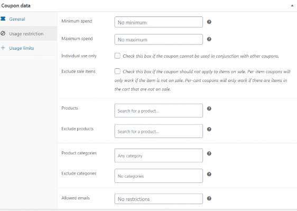The height and width of the screenshot is (211, 297).
Task: Click the Allowed emails label
Action: click(x=76, y=198)
